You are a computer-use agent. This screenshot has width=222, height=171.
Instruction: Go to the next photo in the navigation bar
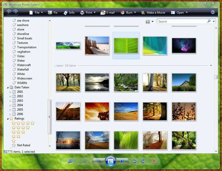pyautogui.click(x=122, y=161)
